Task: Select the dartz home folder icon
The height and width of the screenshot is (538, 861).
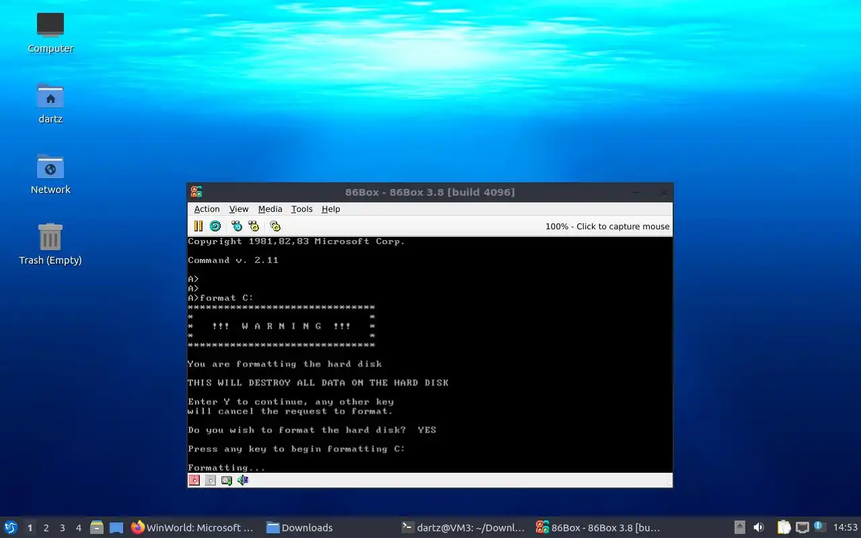Action: tap(50, 103)
